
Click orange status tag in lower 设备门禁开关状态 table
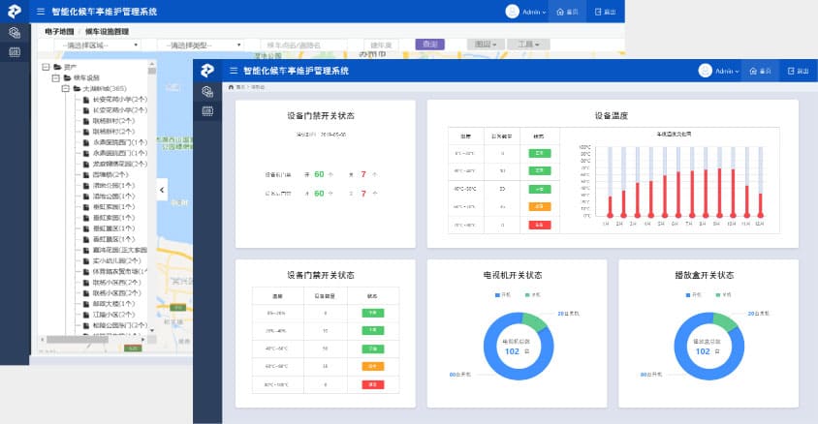coord(373,367)
